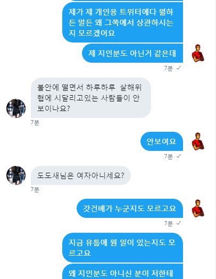Click '7분' timestamp under '안보여요' bubble

pos(169,156)
